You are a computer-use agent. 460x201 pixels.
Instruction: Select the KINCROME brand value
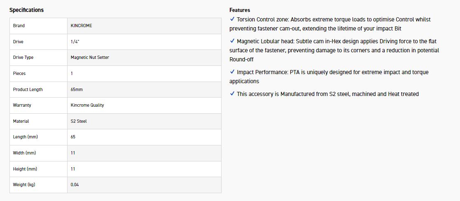[82, 26]
